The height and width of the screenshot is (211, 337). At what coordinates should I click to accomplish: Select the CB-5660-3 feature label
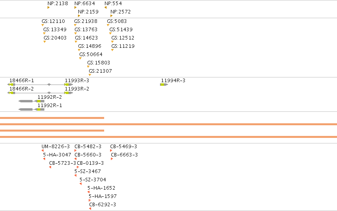tap(88, 155)
